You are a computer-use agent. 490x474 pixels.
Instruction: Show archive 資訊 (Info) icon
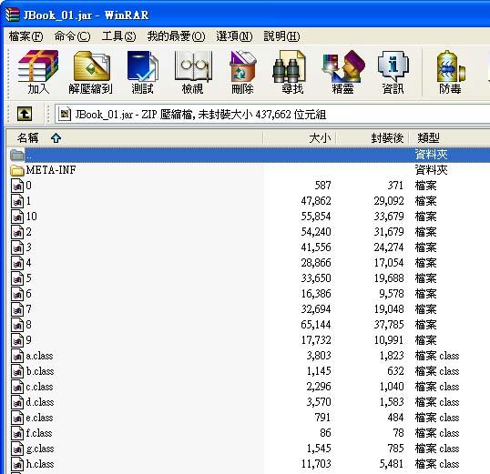tap(393, 73)
